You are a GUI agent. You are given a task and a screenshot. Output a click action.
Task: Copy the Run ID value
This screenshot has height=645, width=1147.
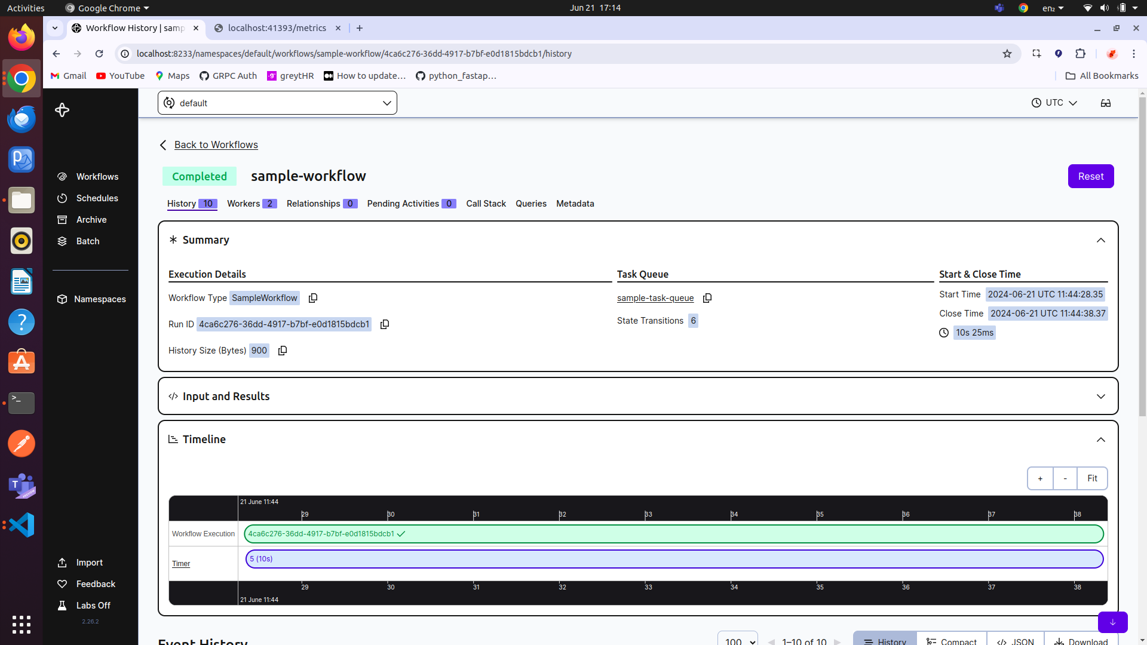(x=385, y=324)
